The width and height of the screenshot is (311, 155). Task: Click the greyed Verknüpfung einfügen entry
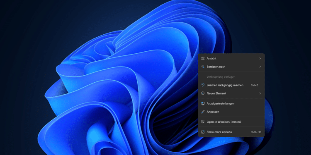tap(231, 77)
